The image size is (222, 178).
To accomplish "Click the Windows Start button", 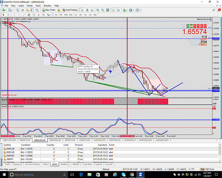I will pyautogui.click(x=4, y=174).
